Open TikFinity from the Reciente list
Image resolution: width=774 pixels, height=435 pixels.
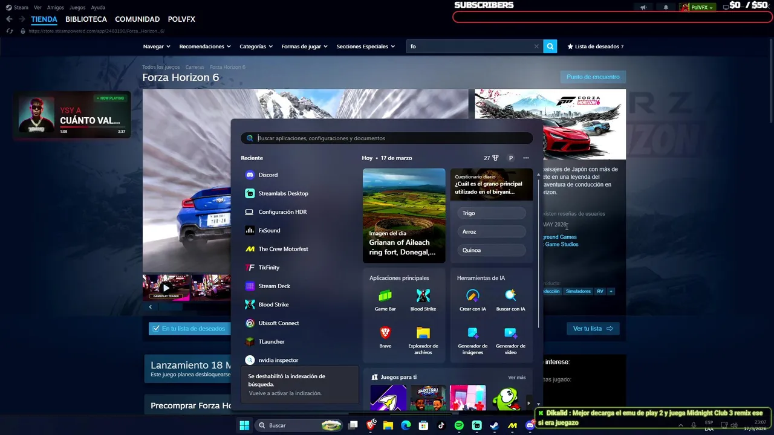tap(262, 268)
